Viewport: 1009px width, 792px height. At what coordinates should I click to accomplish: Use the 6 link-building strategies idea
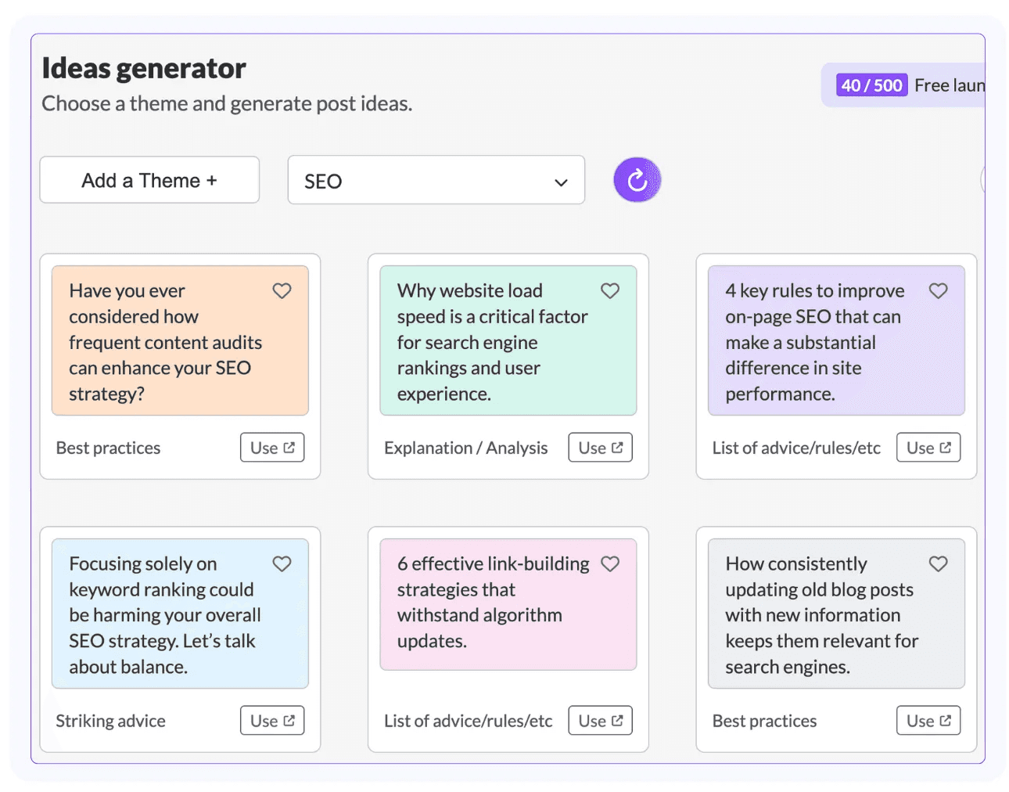600,721
